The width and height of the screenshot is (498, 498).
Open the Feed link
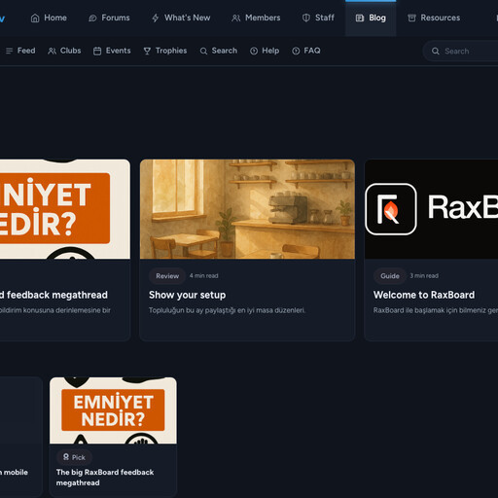click(x=20, y=51)
